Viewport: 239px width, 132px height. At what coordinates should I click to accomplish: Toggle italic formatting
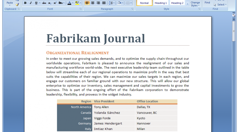click(x=30, y=3)
